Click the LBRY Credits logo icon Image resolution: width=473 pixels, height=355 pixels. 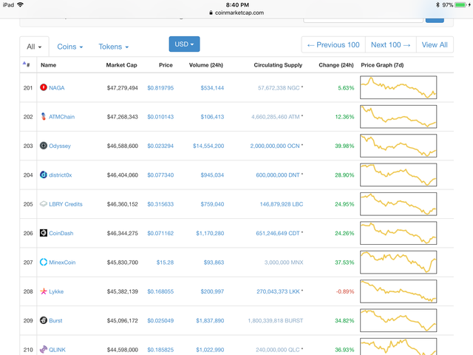44,204
